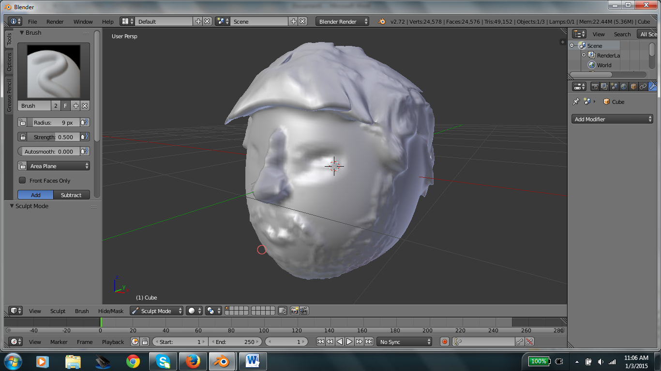This screenshot has width=661, height=371.
Task: Open the Modifiers wrench tab
Action: click(652, 86)
